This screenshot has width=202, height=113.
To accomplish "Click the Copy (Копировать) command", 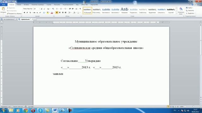I will tap(12, 11).
